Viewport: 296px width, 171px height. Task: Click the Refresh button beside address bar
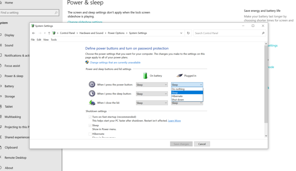coord(188,33)
